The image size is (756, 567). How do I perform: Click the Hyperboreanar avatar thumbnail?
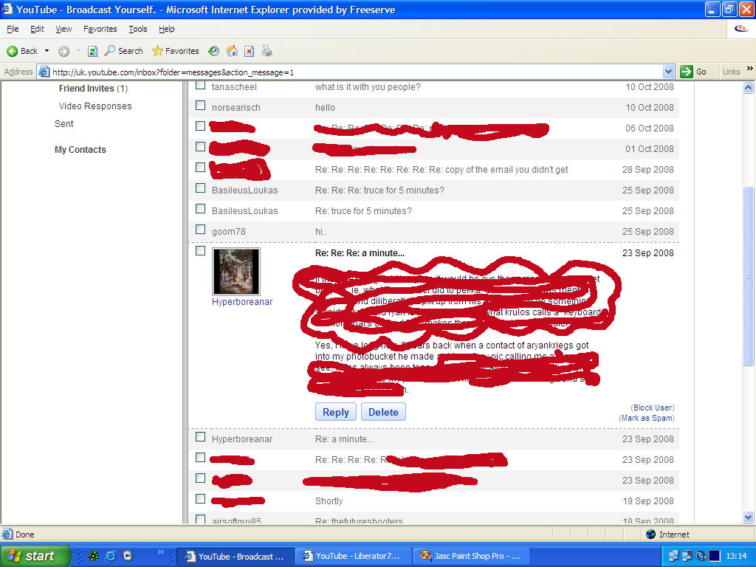[x=236, y=272]
